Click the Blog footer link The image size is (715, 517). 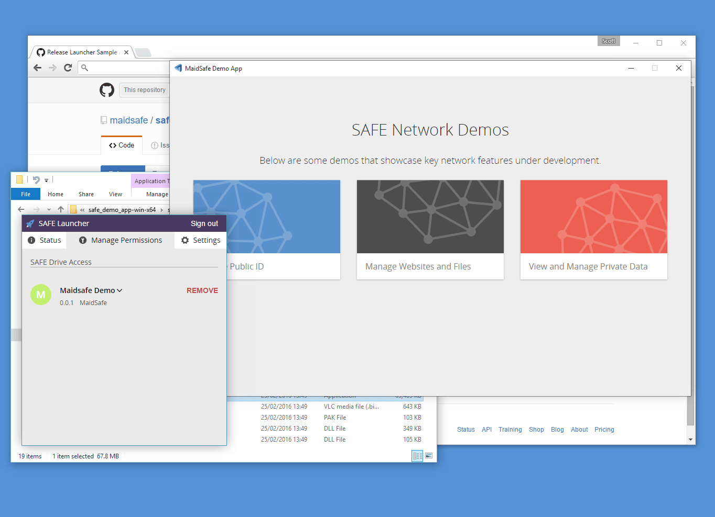tap(557, 430)
